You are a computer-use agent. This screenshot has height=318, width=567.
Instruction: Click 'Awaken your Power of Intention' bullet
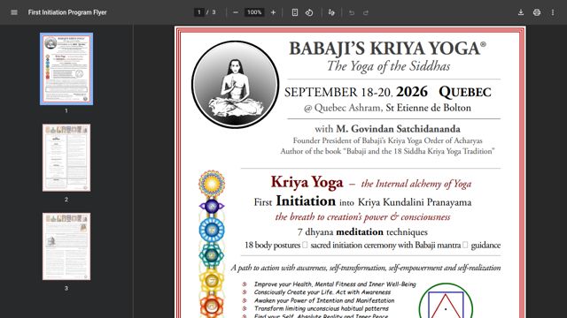coord(324,300)
